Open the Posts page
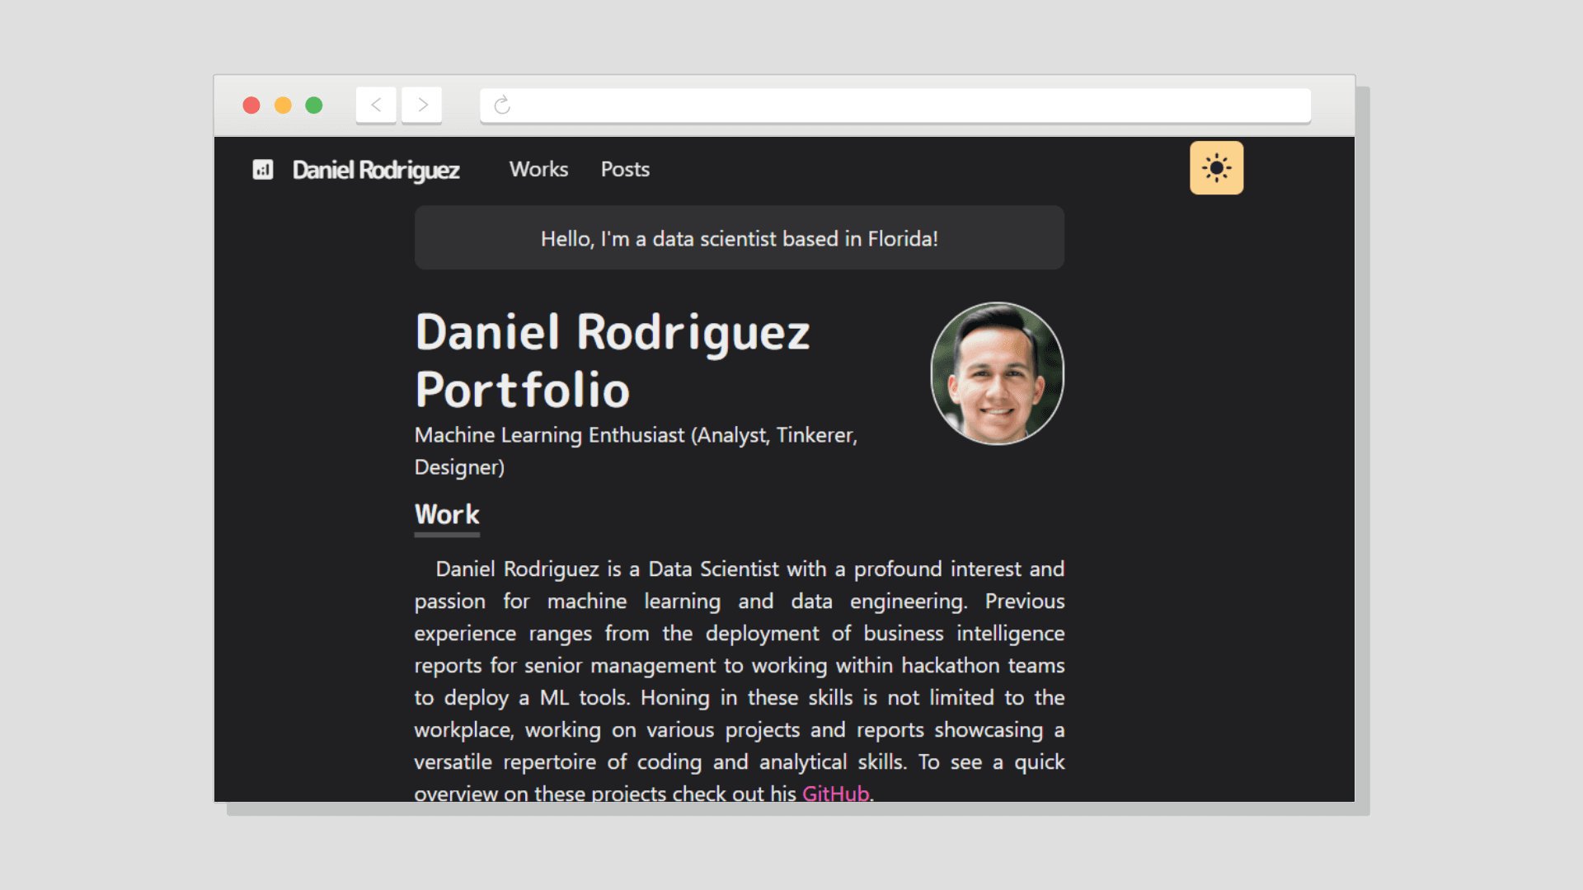 625,169
